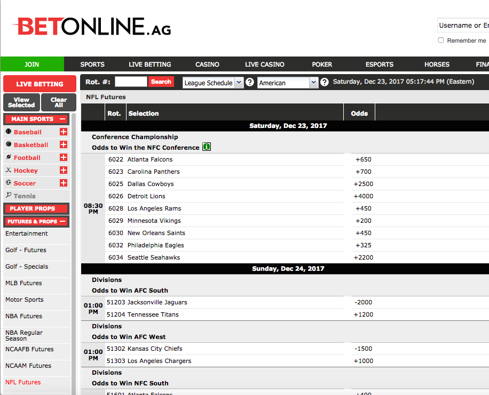Click the View Selected button

pyautogui.click(x=21, y=102)
